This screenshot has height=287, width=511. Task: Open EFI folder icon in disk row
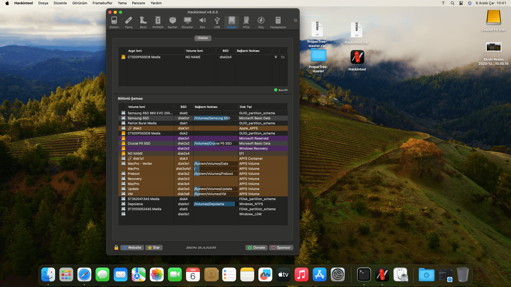pos(283,57)
